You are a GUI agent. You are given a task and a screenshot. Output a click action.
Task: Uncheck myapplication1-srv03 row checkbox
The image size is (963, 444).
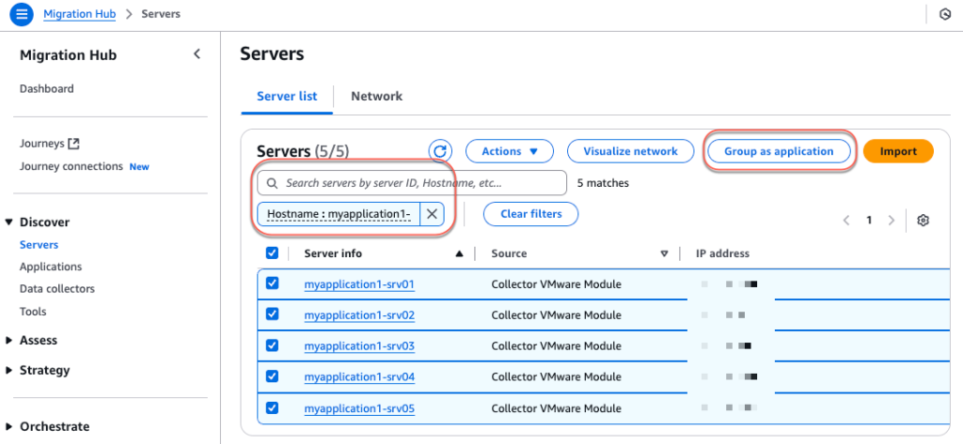(272, 345)
